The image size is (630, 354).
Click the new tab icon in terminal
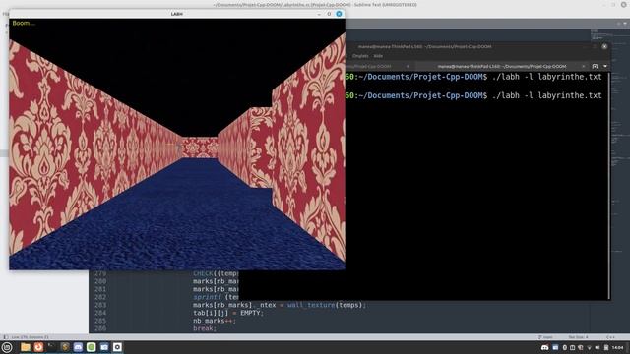595,66
